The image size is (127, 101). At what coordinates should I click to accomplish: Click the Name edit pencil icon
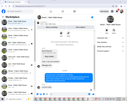point(68,33)
